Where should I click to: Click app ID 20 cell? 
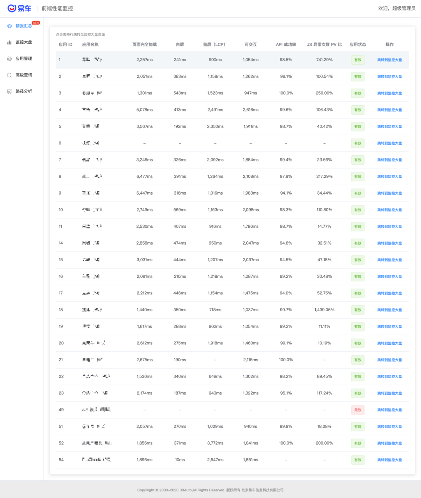pos(61,343)
